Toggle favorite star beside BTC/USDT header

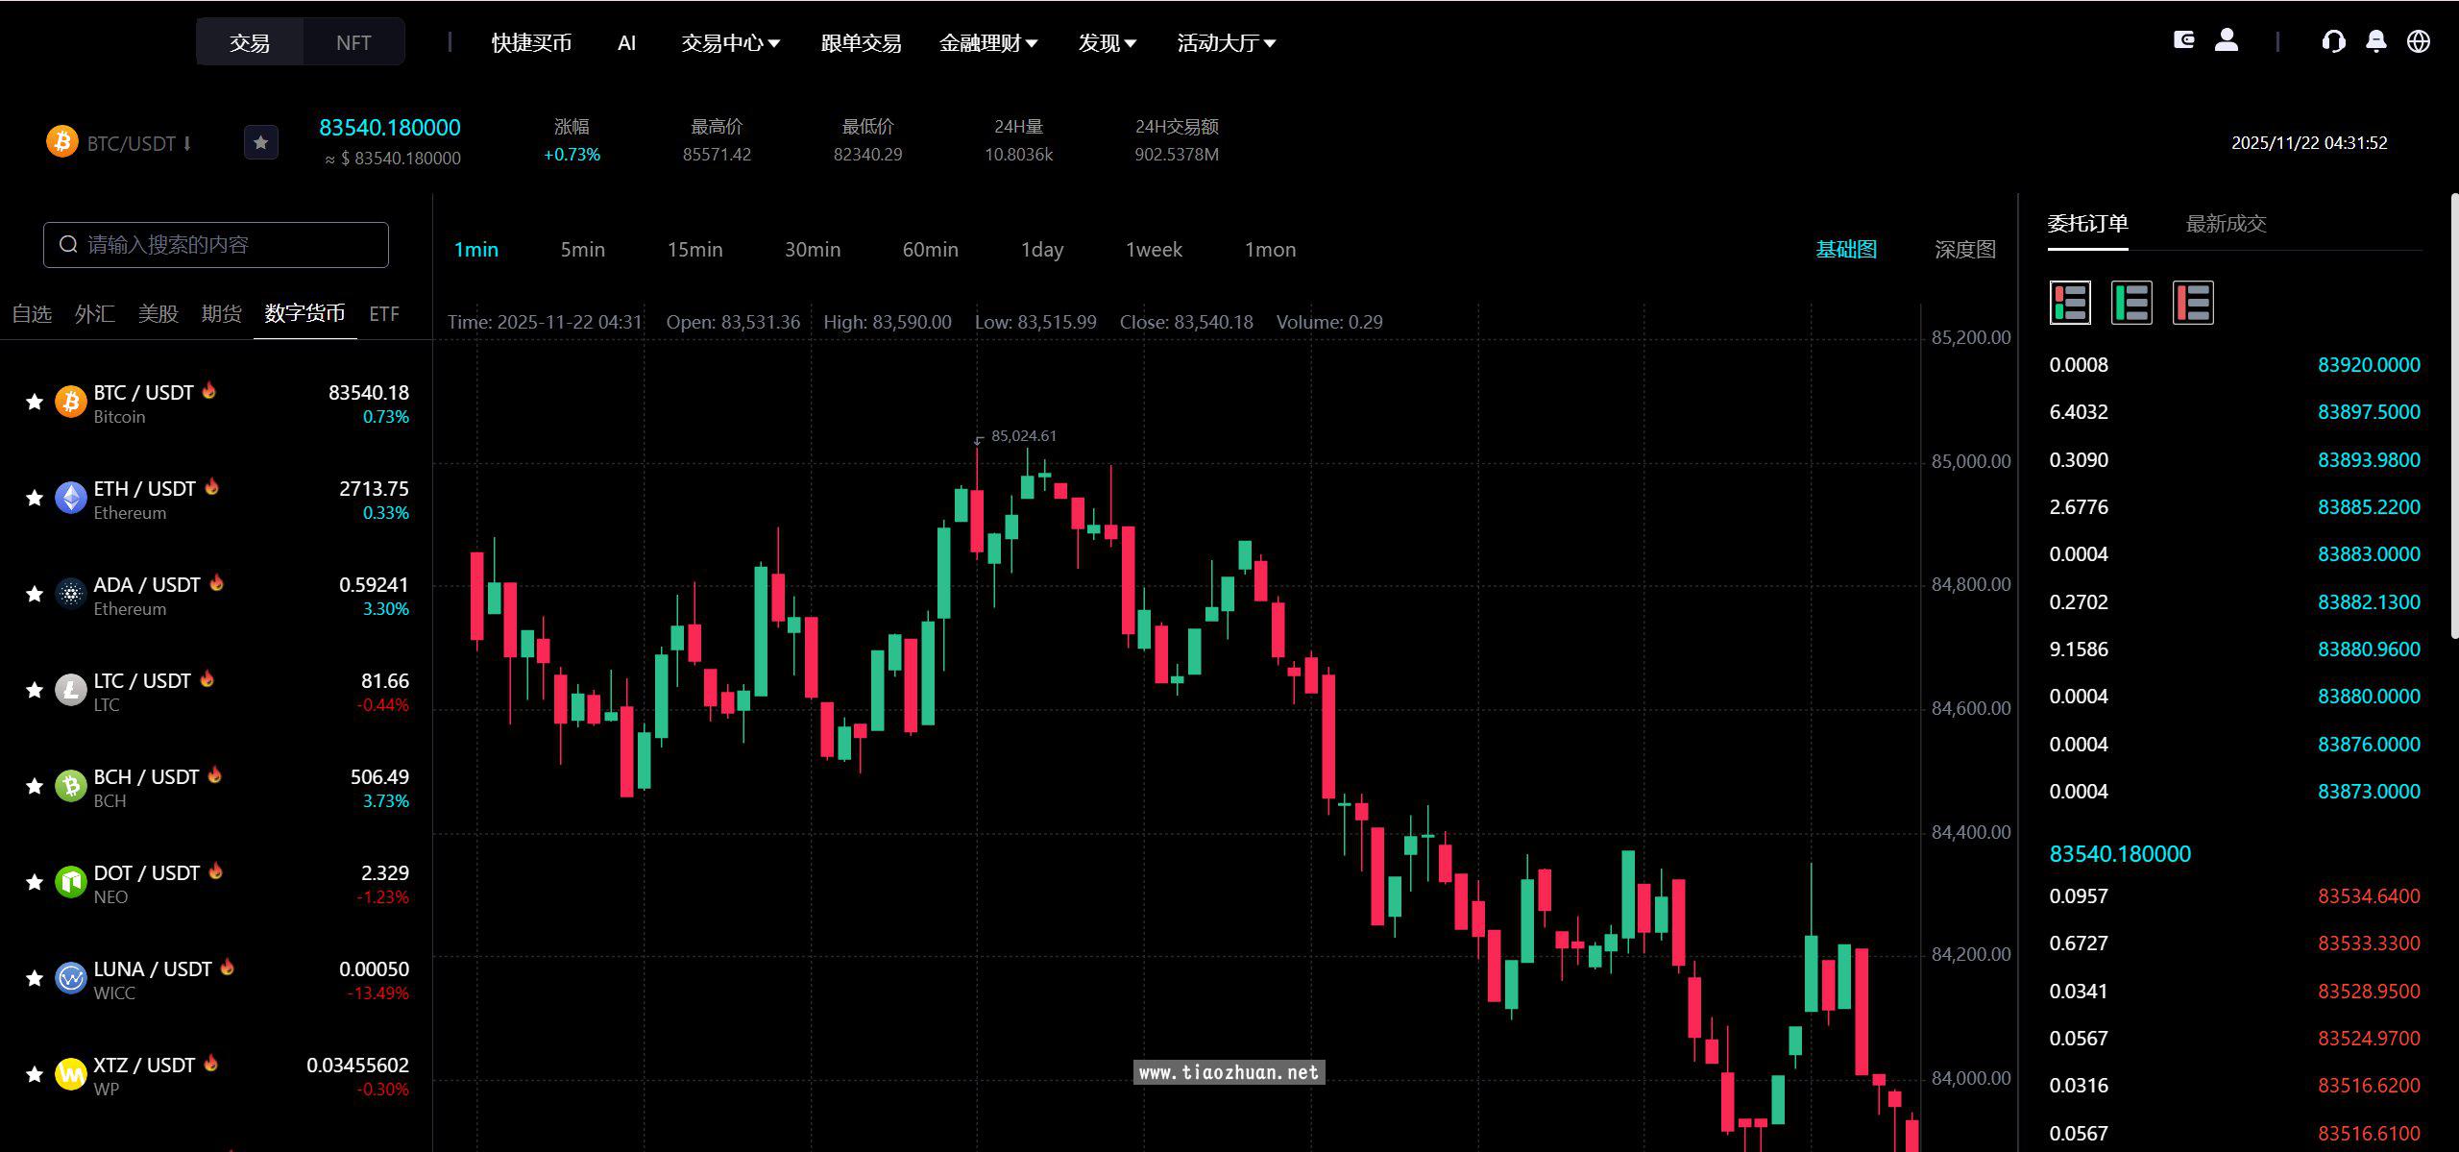coord(260,143)
